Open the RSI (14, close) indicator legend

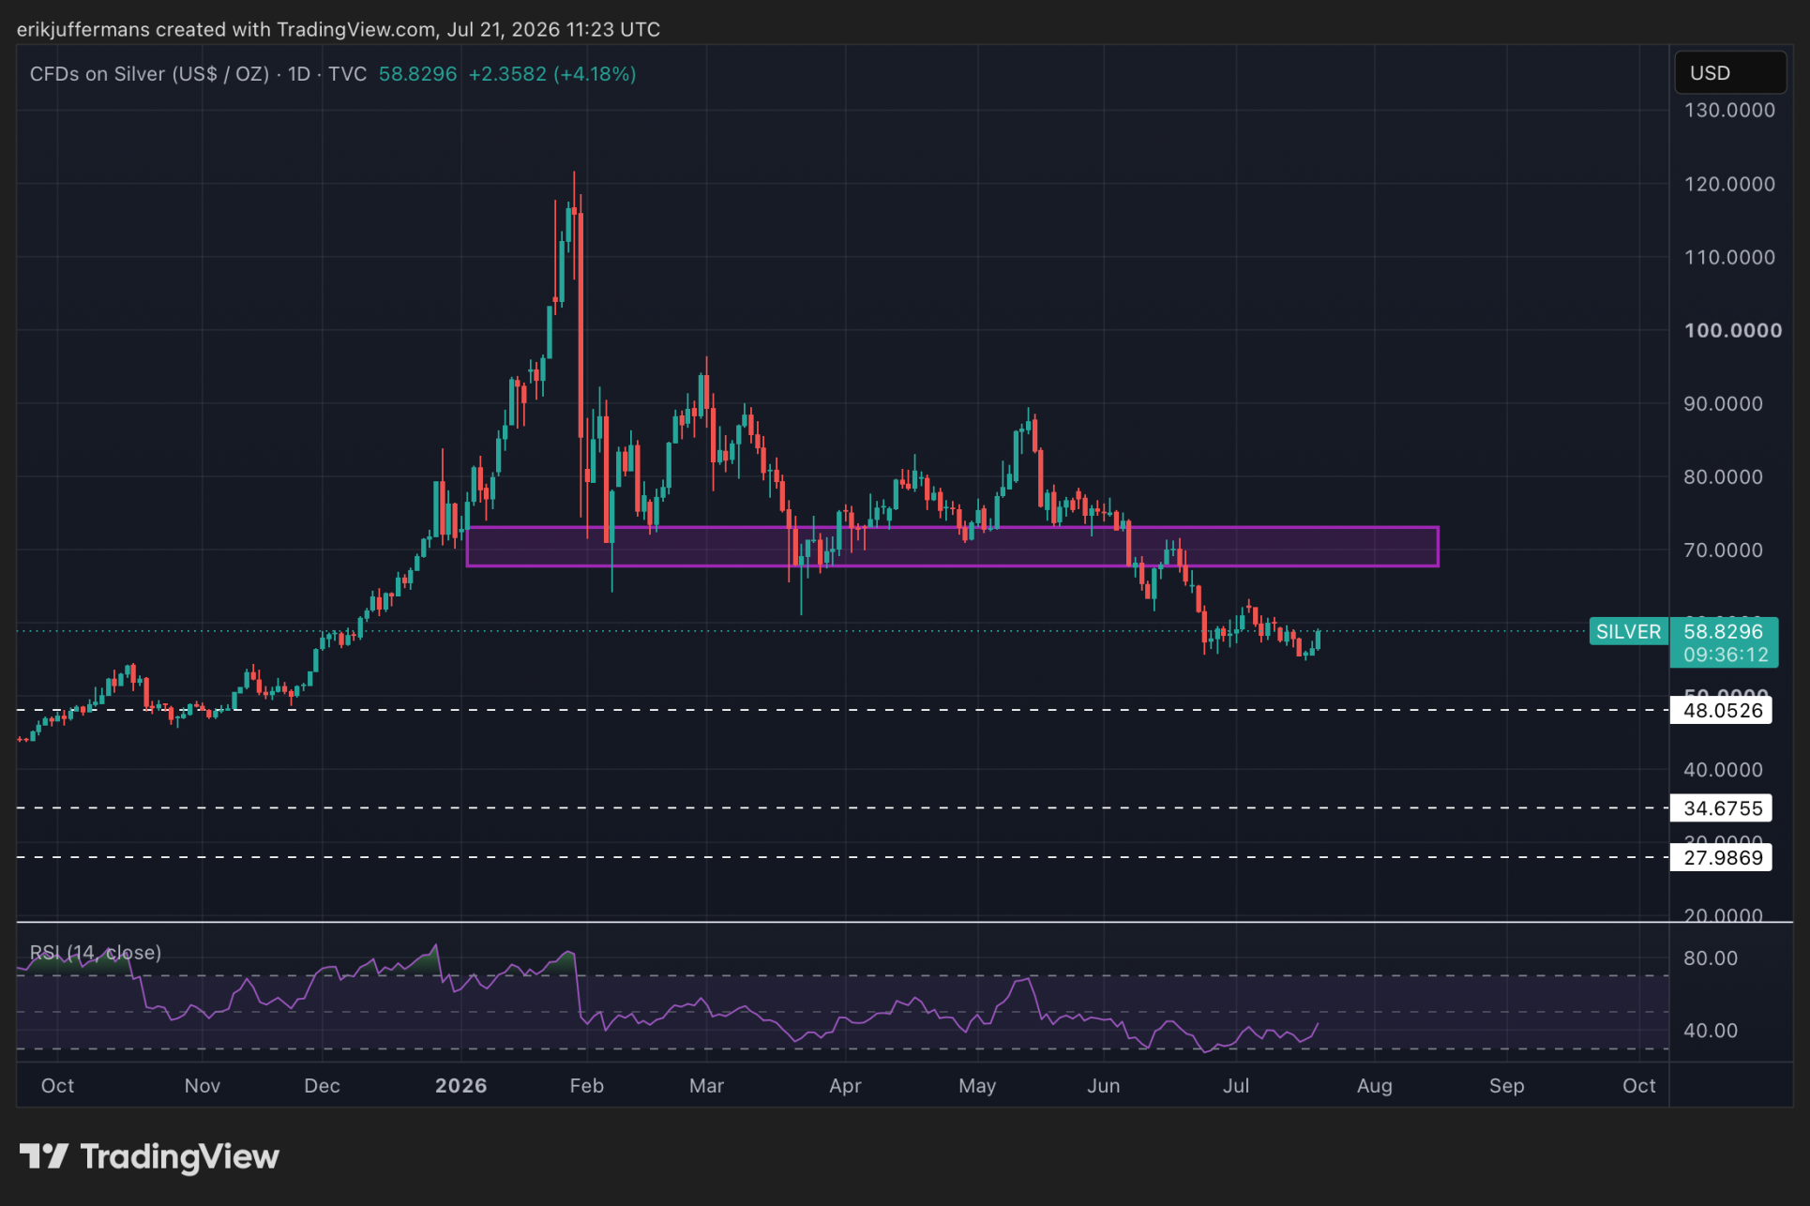(x=96, y=953)
